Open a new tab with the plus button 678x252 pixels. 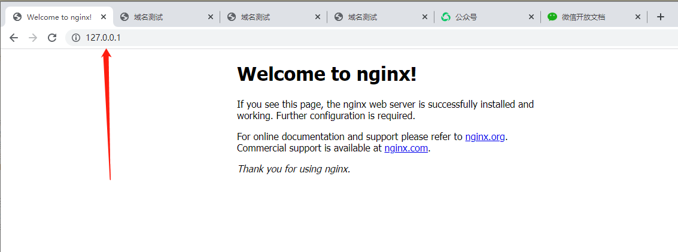point(660,17)
